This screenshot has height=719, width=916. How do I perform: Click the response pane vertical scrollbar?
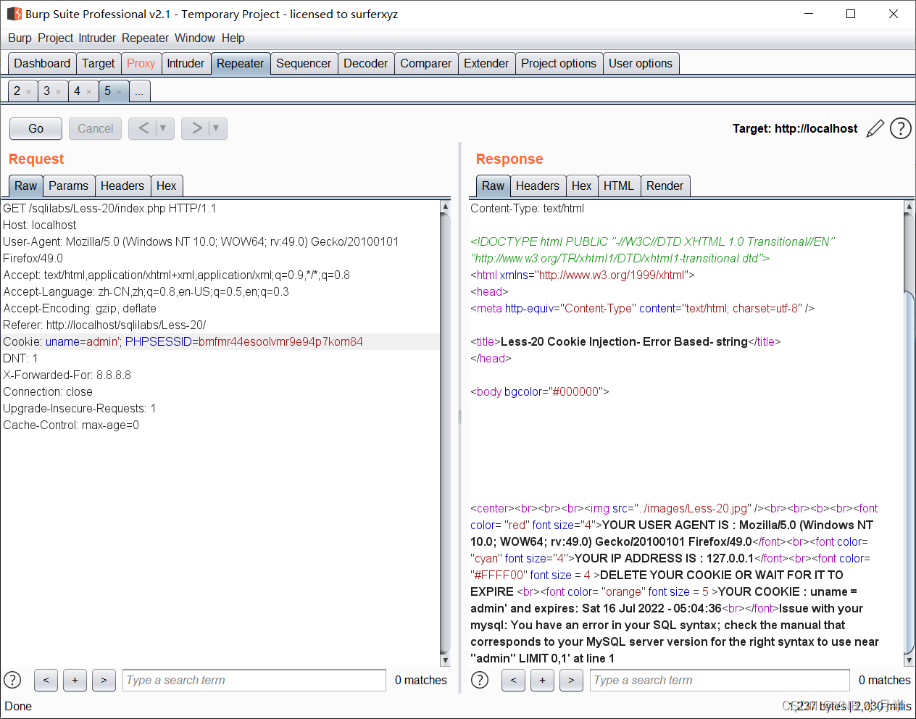tap(909, 471)
